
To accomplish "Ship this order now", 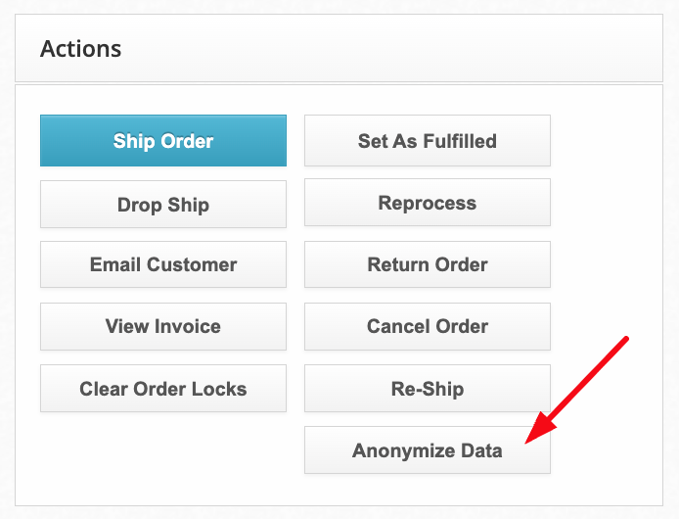I will click(x=163, y=140).
